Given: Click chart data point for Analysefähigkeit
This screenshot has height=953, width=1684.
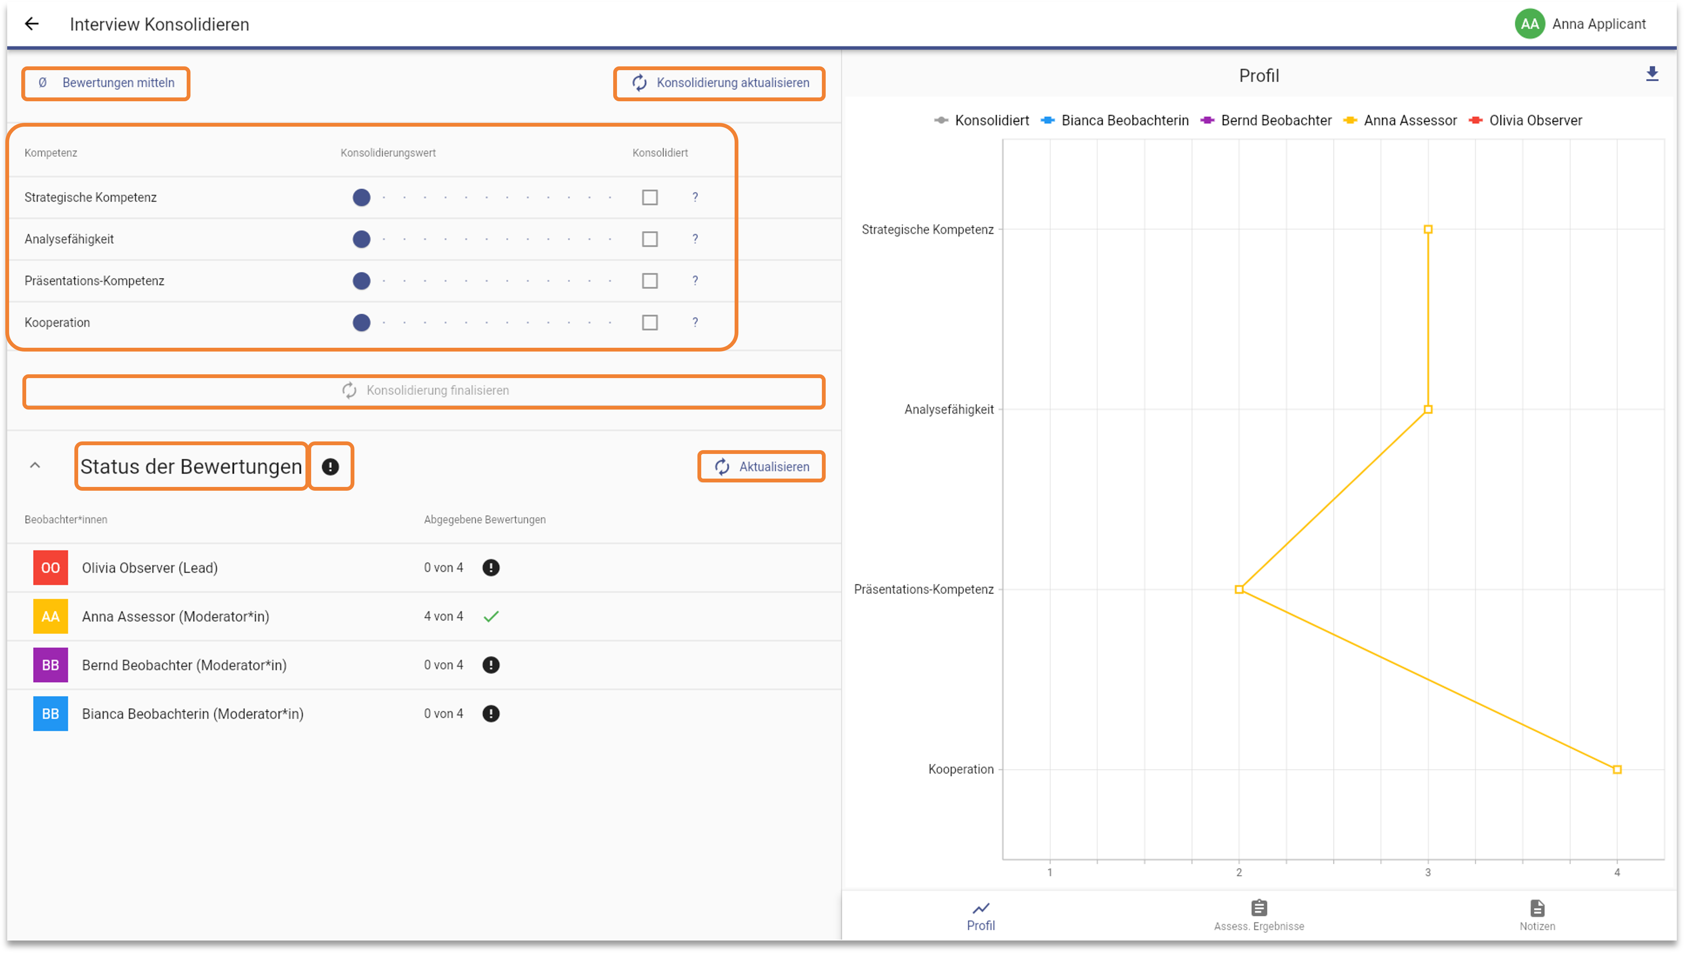Looking at the screenshot, I should click(x=1429, y=410).
